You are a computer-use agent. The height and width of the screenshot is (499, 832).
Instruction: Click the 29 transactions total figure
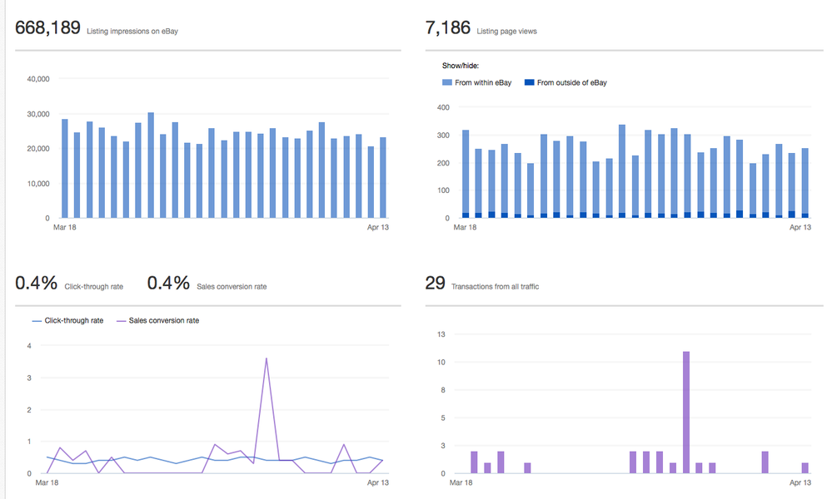point(435,284)
